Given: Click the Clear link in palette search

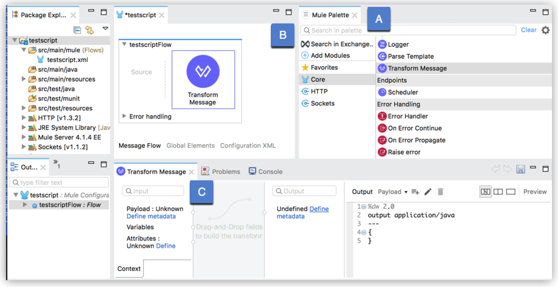Looking at the screenshot, I should (529, 30).
